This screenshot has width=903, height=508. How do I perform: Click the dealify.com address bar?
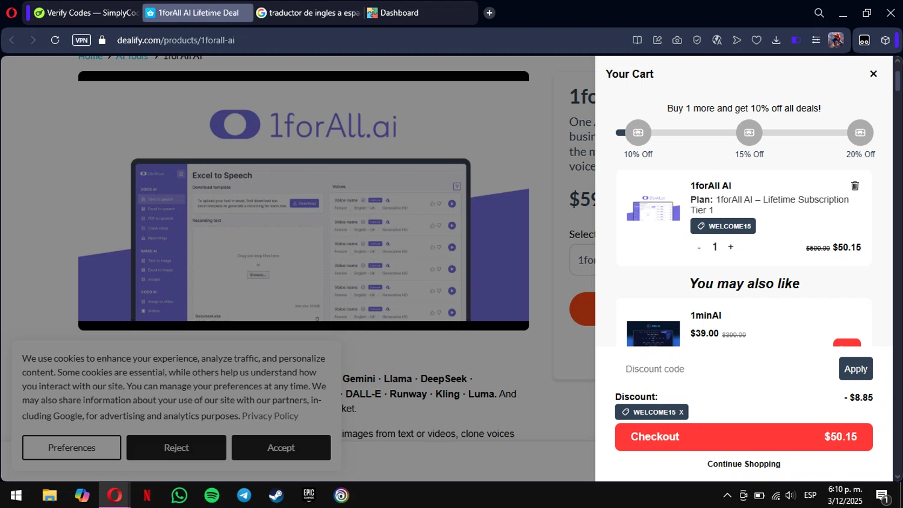176,40
